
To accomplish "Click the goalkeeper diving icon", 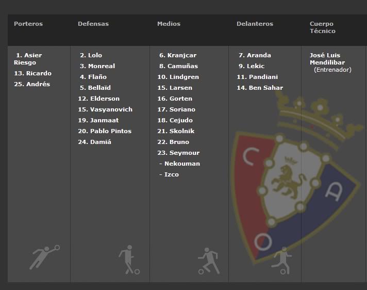I will pos(44,257).
